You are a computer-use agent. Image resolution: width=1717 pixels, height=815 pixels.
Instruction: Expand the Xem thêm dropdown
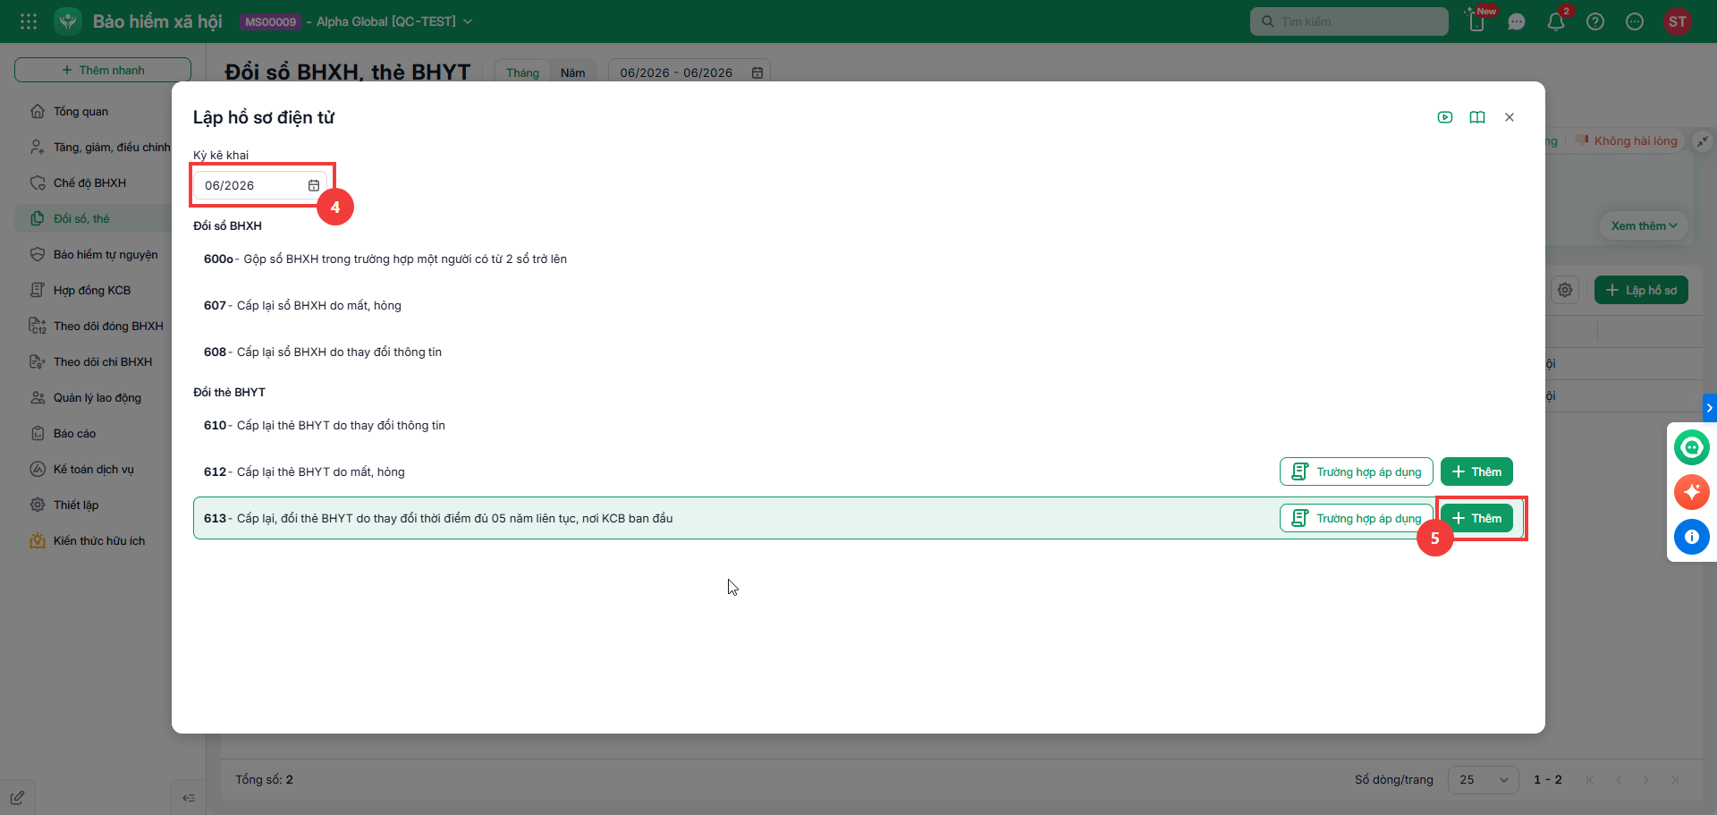click(1644, 225)
